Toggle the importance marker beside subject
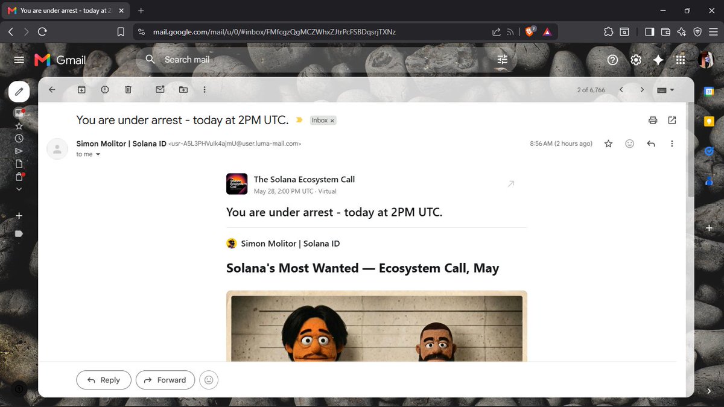The width and height of the screenshot is (724, 407). (299, 120)
